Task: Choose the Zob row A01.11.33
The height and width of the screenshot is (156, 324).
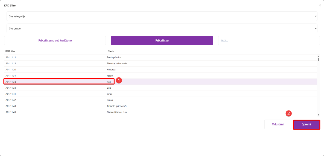Action: click(x=109, y=88)
